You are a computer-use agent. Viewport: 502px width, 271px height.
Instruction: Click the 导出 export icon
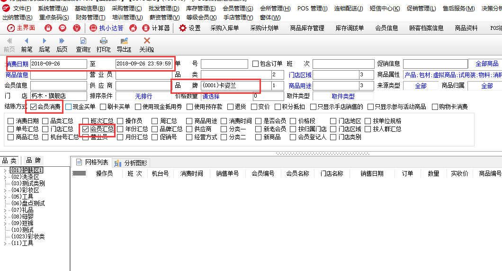pyautogui.click(x=124, y=41)
